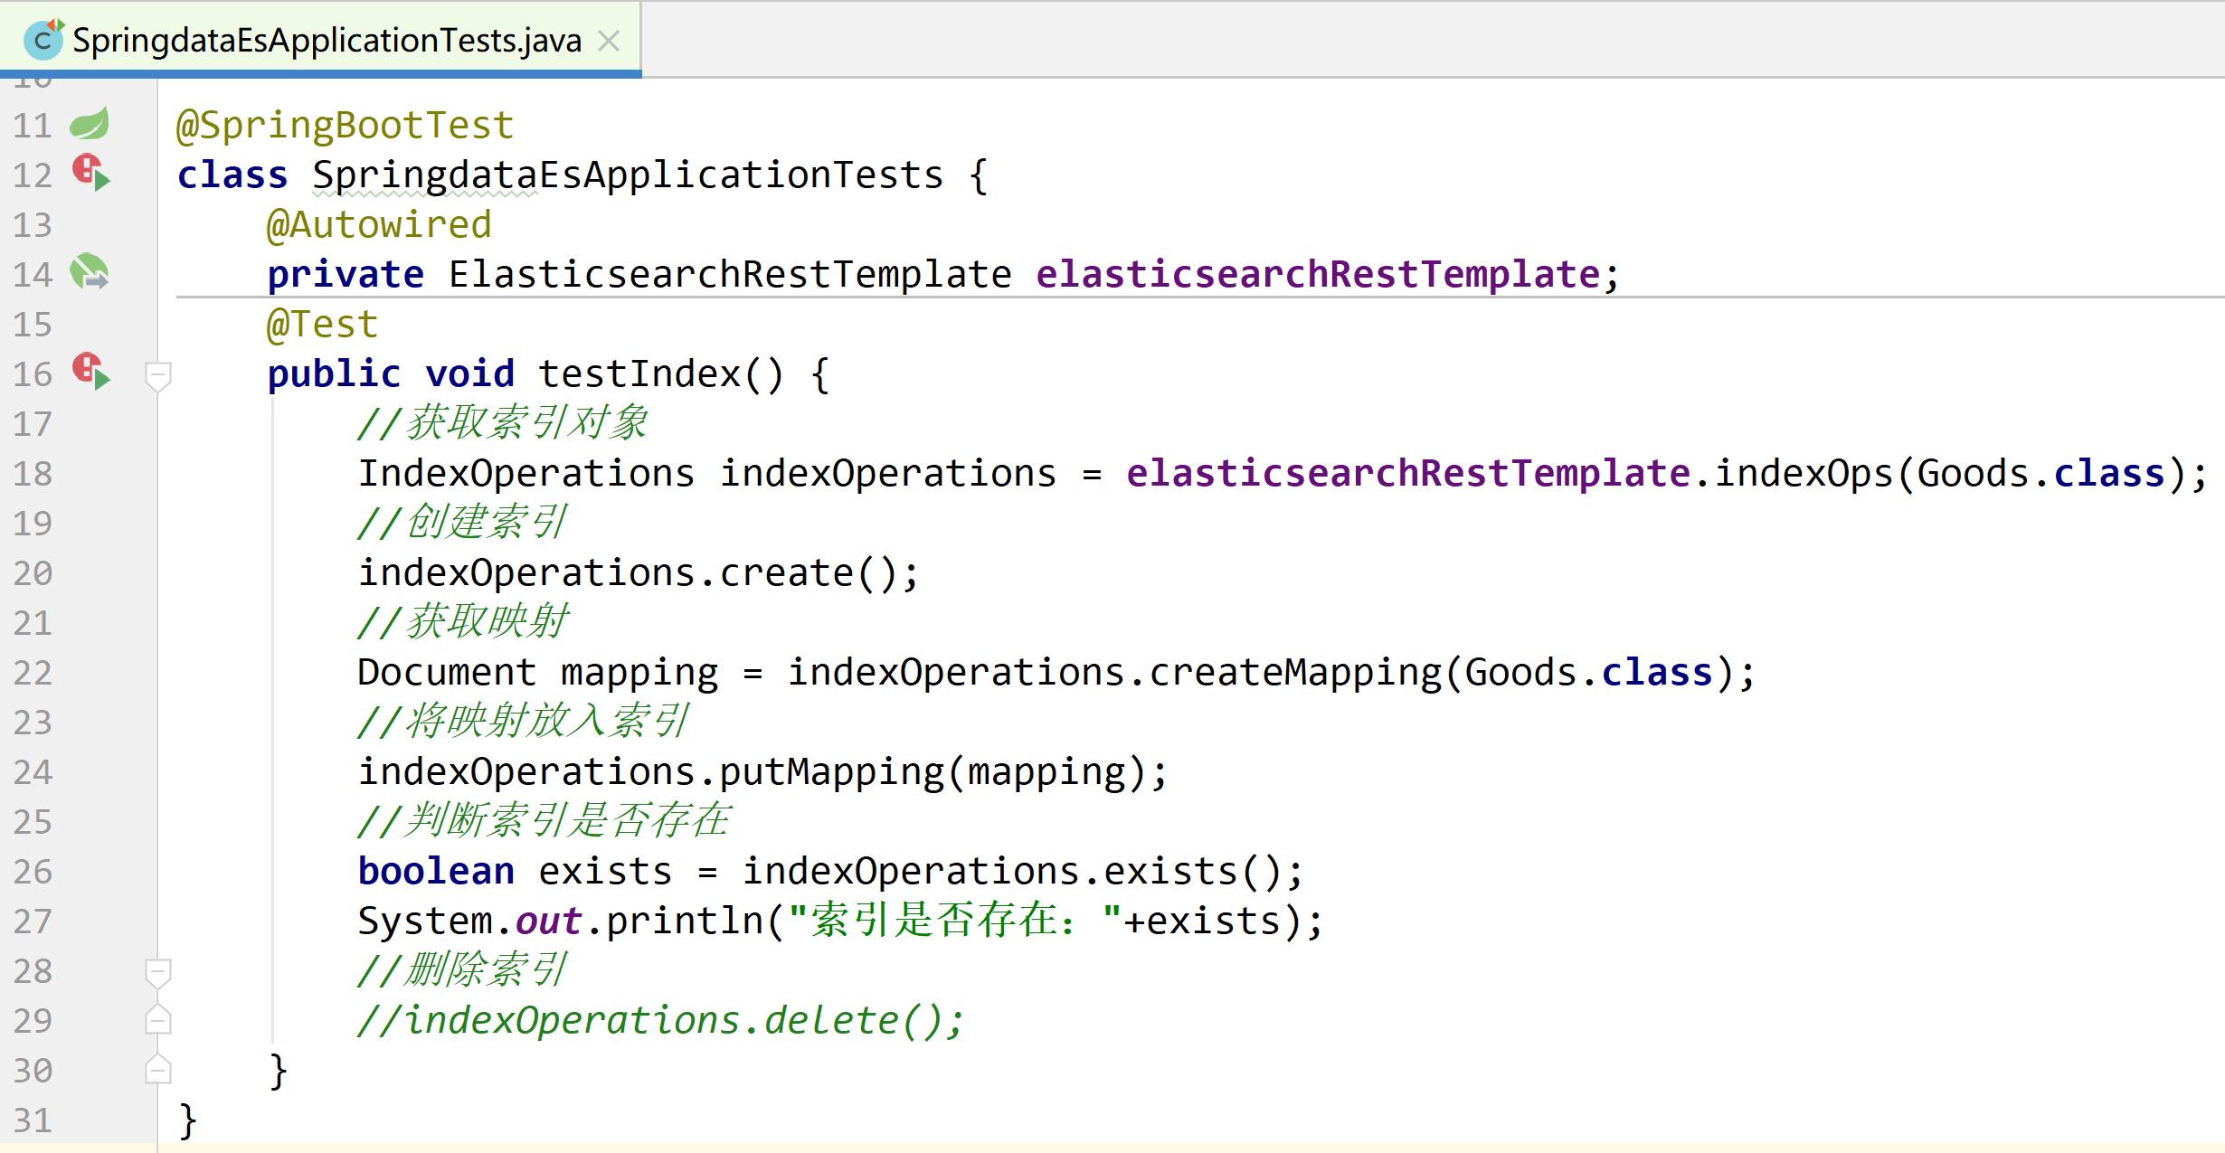Click boolean keyword on line 26
The height and width of the screenshot is (1153, 2225).
pos(436,871)
